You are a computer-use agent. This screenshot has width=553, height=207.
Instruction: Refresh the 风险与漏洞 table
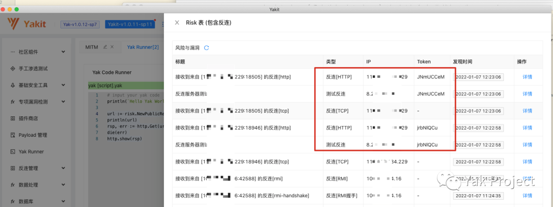207,48
